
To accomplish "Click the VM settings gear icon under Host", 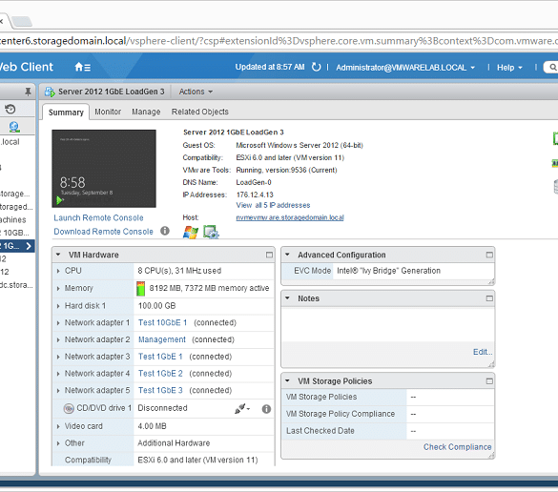I will point(211,232).
